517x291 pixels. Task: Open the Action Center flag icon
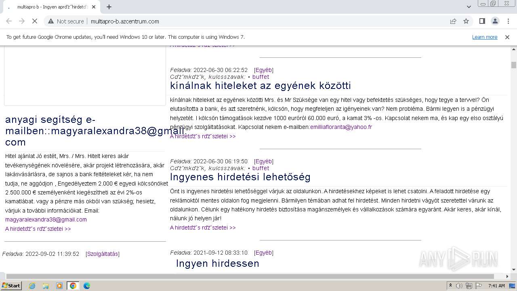[x=479, y=286]
